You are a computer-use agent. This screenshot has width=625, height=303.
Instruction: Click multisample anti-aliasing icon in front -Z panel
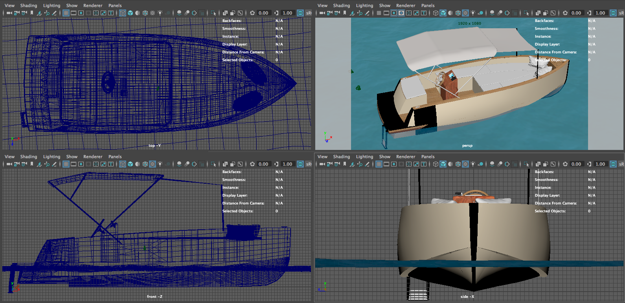[194, 164]
